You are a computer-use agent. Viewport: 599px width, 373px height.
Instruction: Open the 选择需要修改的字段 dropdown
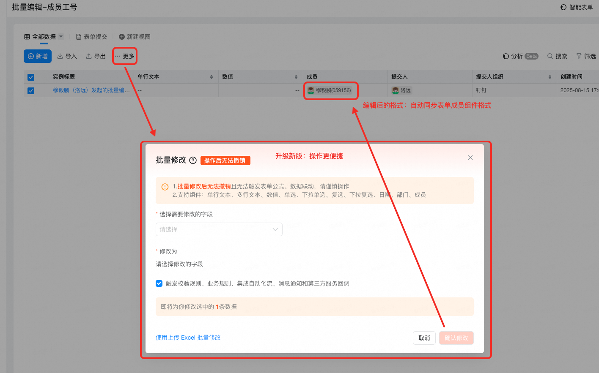[219, 229]
